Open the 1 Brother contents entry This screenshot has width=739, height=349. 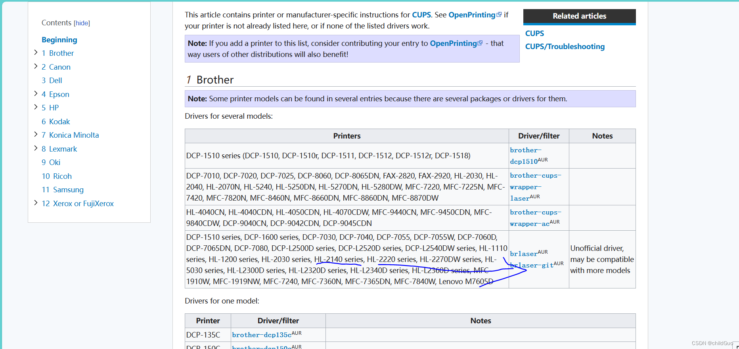coord(58,53)
